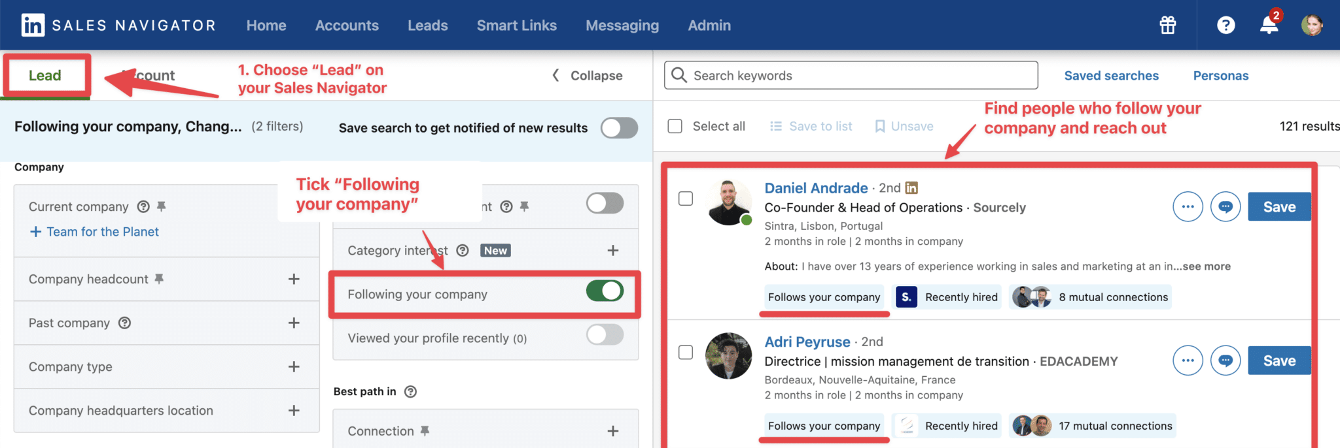Show help tooltip for Category interest
This screenshot has height=448, width=1340.
[x=463, y=251]
